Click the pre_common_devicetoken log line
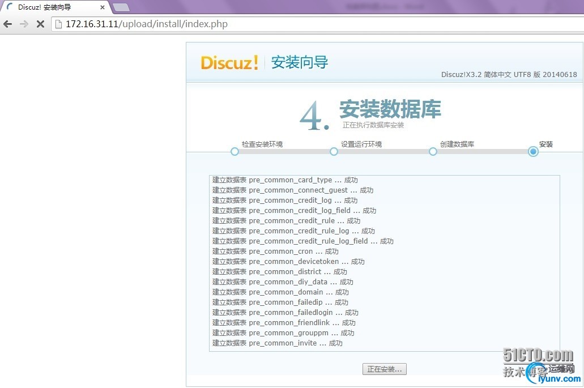The height and width of the screenshot is (388, 584). tap(289, 262)
